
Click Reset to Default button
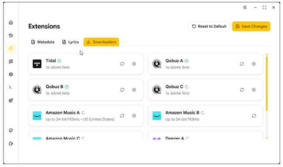209,27
